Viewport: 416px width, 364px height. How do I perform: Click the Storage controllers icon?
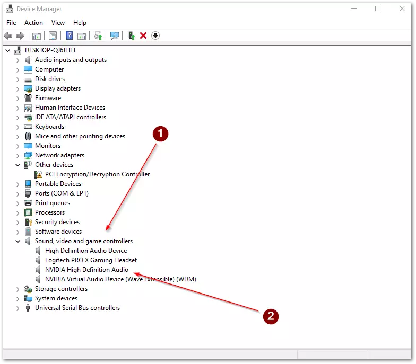[28, 289]
